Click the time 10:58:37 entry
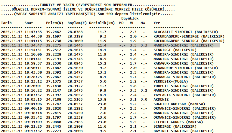 click(x=33, y=63)
